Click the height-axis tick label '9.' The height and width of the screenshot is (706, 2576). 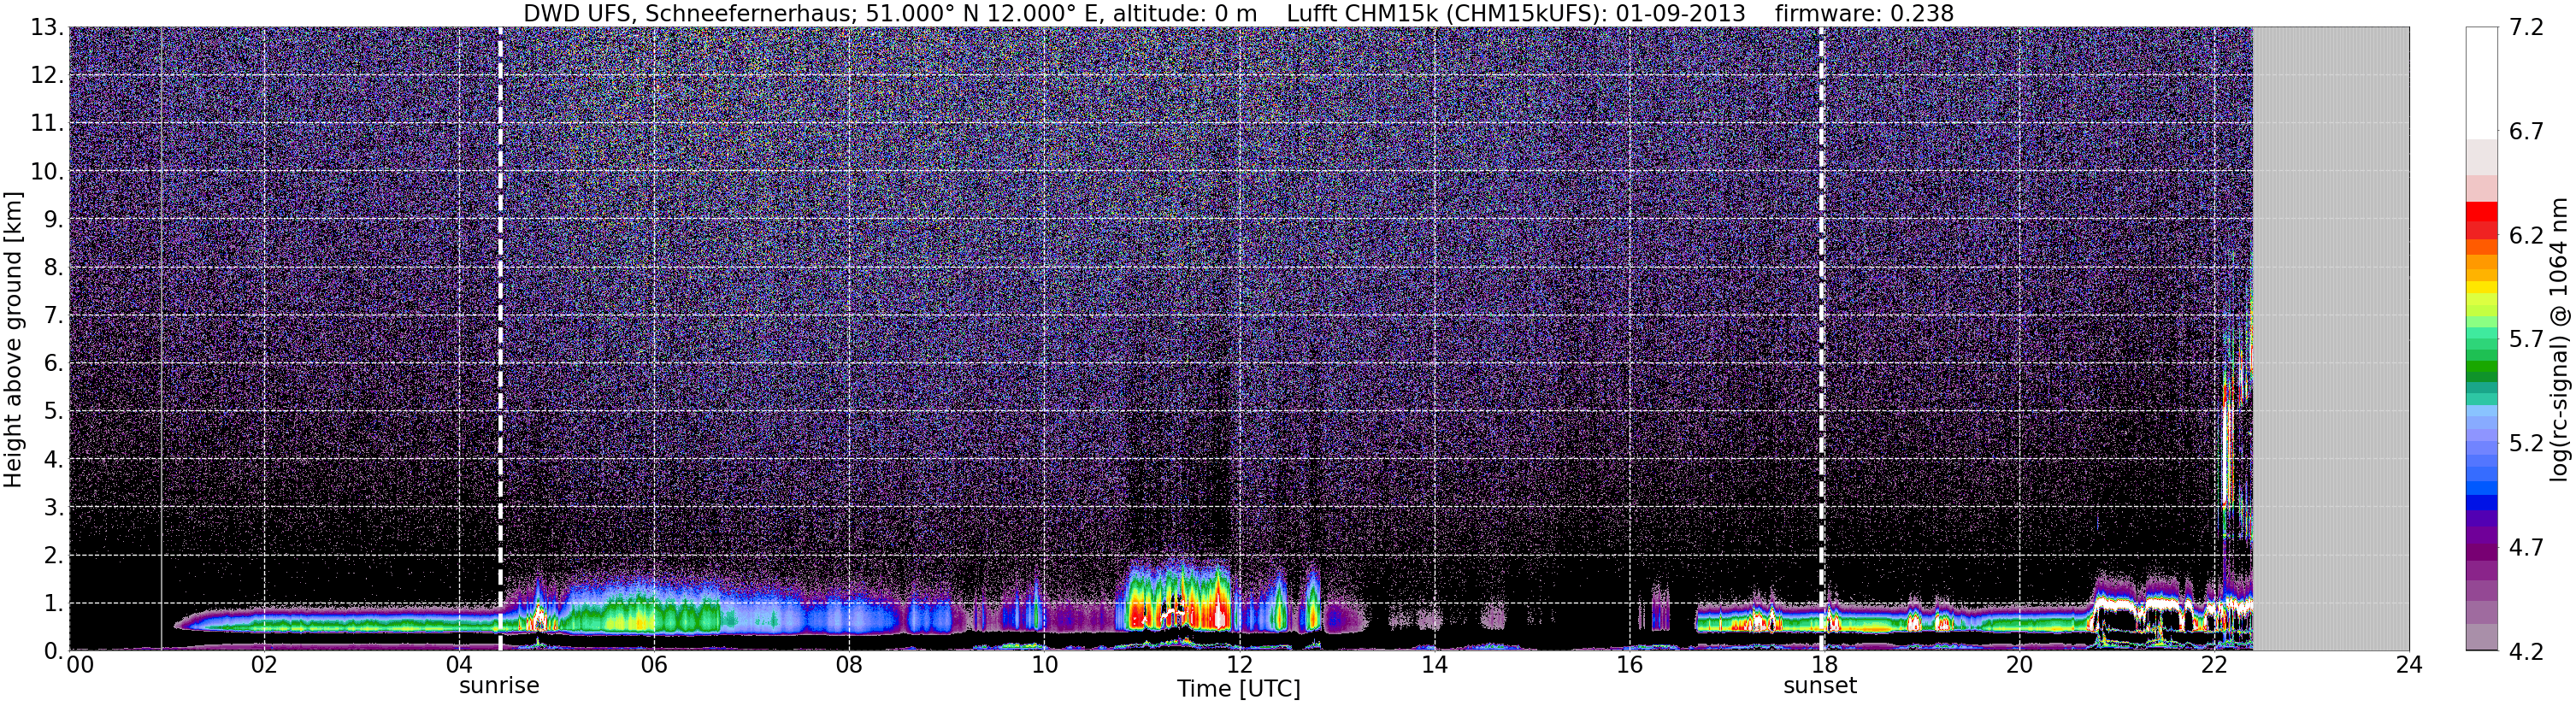[53, 220]
